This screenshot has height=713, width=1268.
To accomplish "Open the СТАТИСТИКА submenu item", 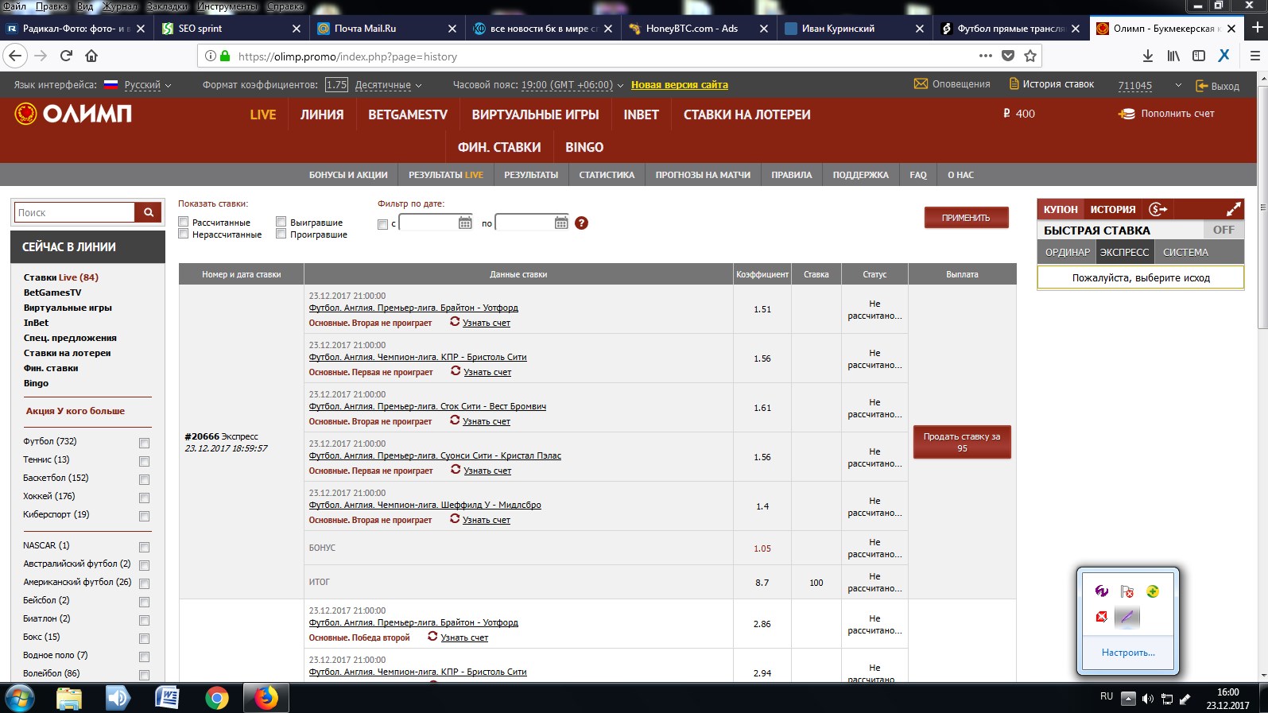I will pyautogui.click(x=607, y=175).
